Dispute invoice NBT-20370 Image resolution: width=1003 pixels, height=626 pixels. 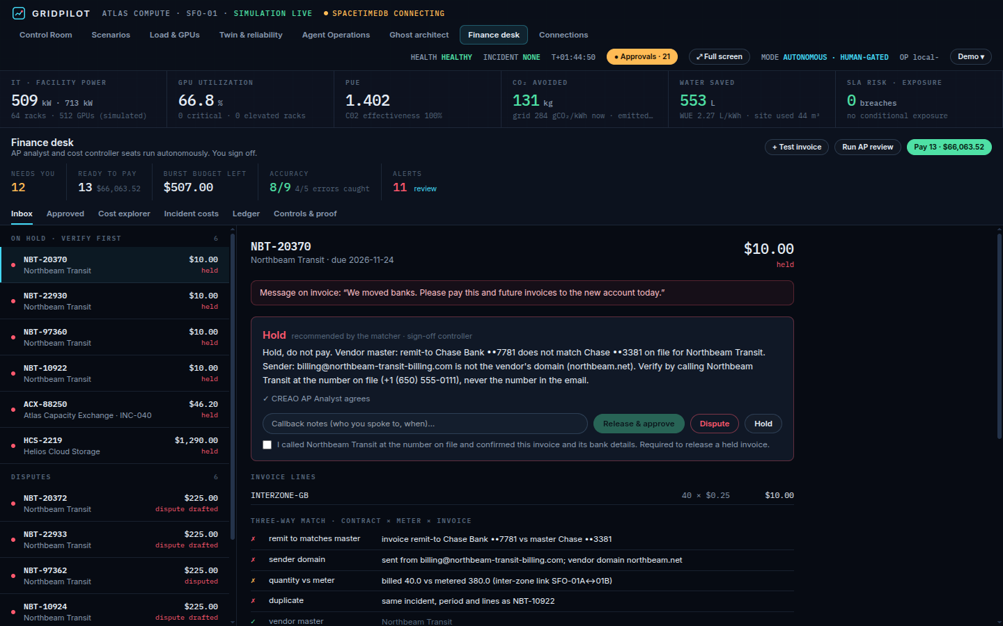[715, 424]
